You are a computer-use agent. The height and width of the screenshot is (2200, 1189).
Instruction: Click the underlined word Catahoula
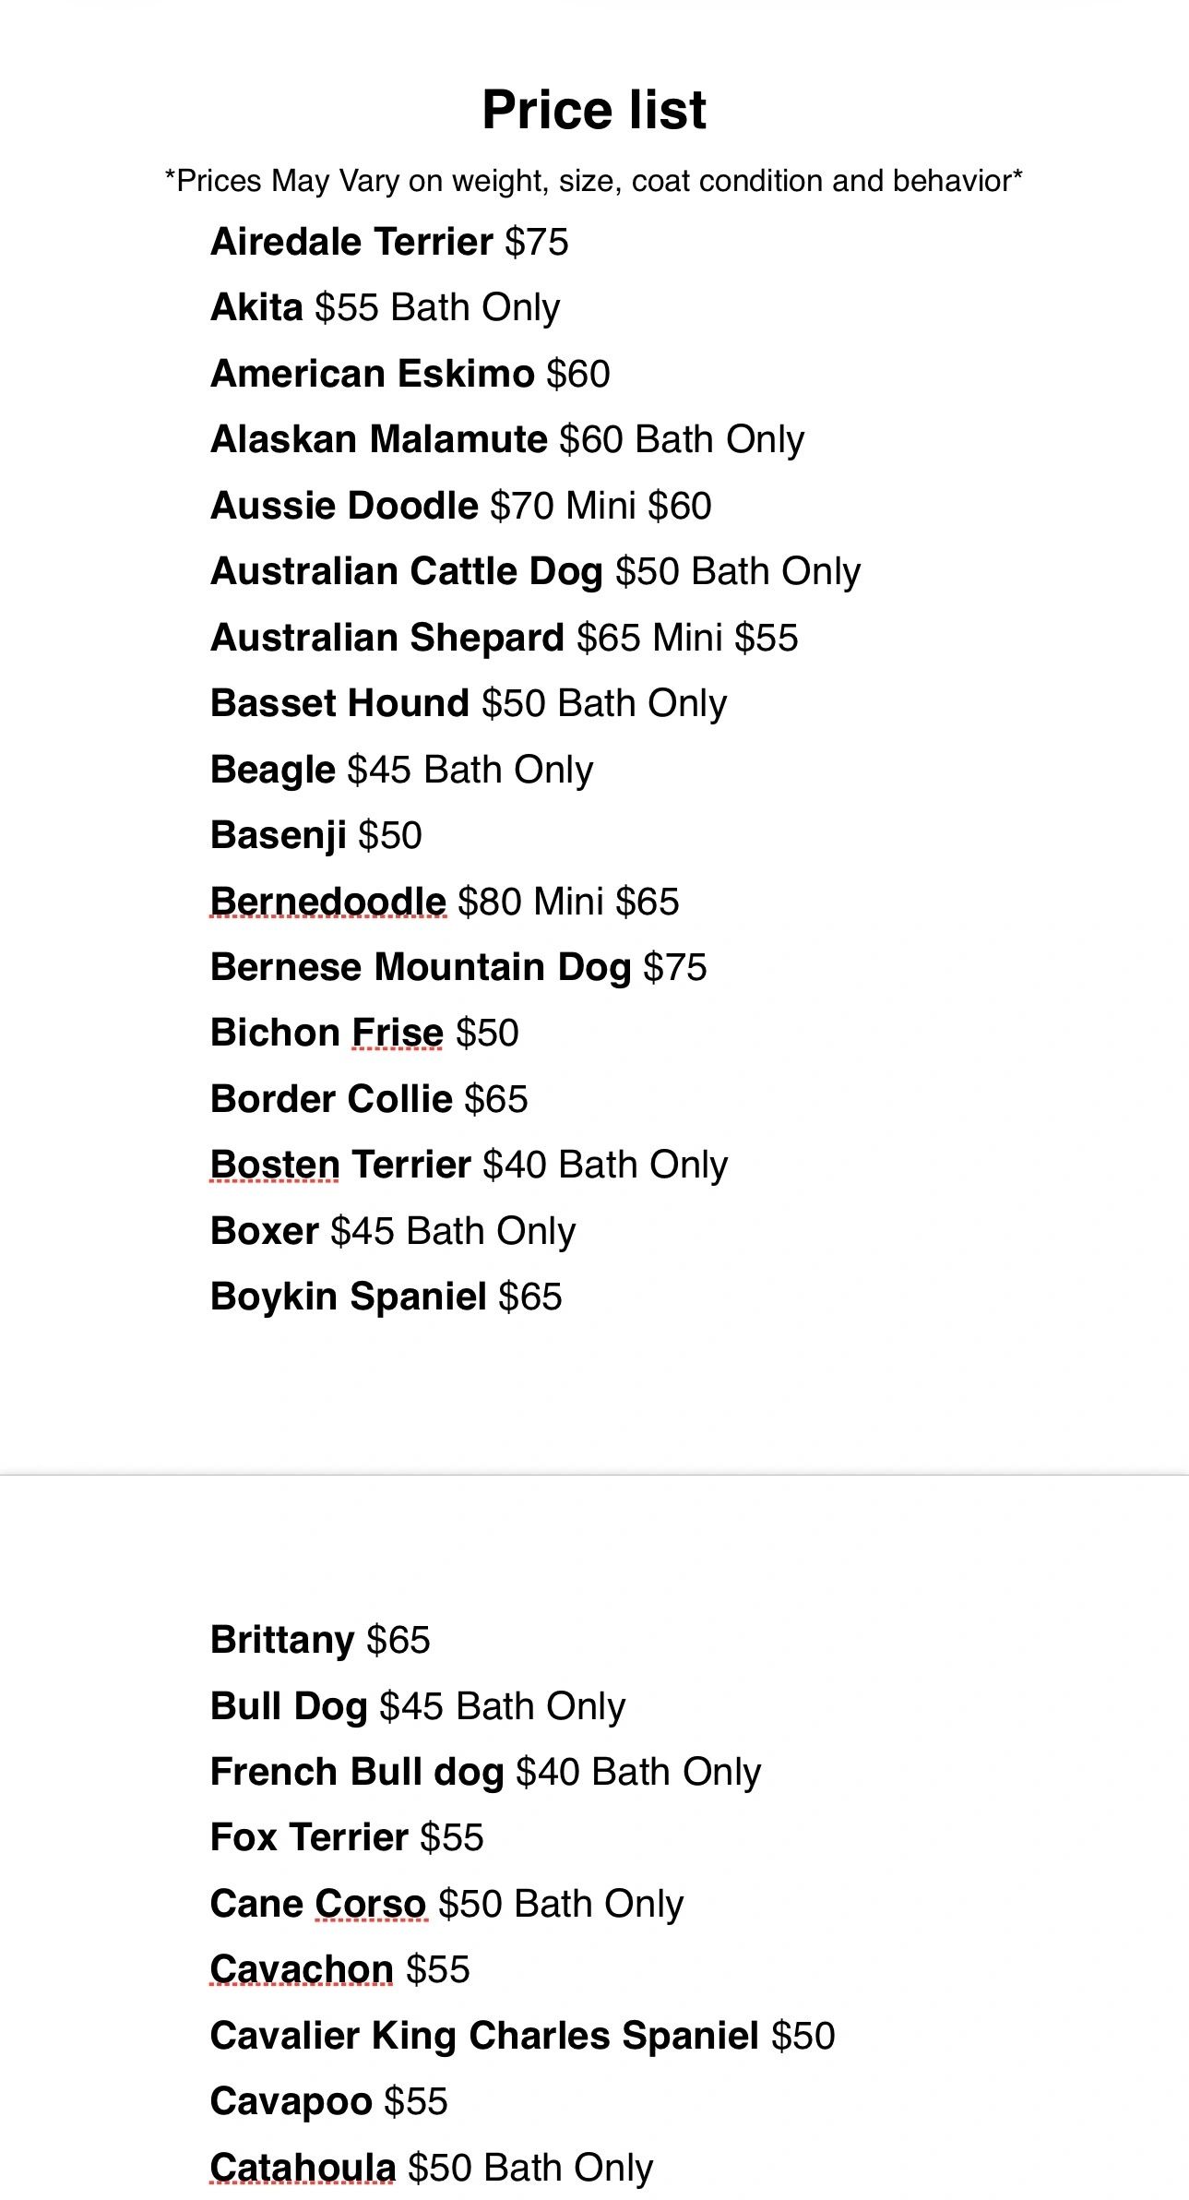coord(303,2167)
